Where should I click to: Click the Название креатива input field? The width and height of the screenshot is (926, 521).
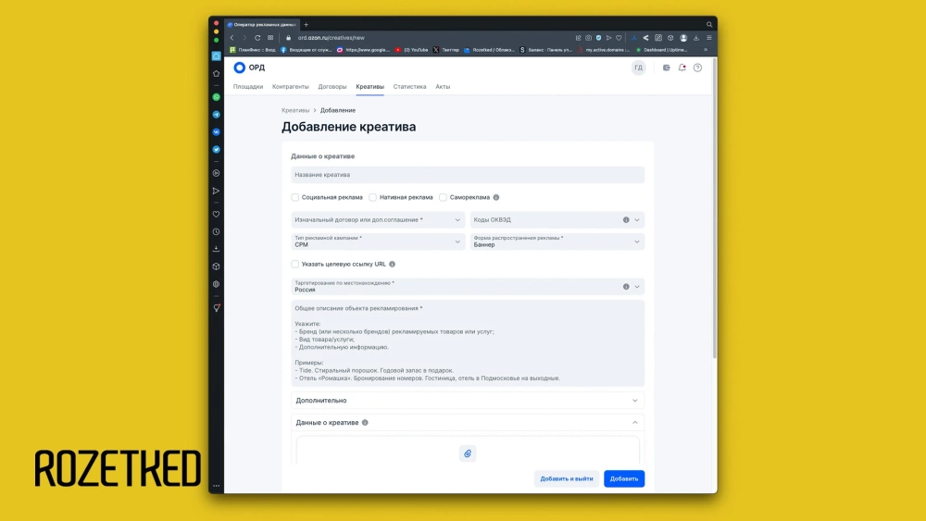point(467,175)
